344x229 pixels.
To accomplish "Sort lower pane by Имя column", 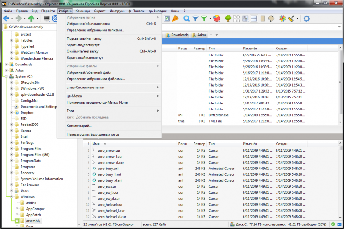I will click(134, 144).
